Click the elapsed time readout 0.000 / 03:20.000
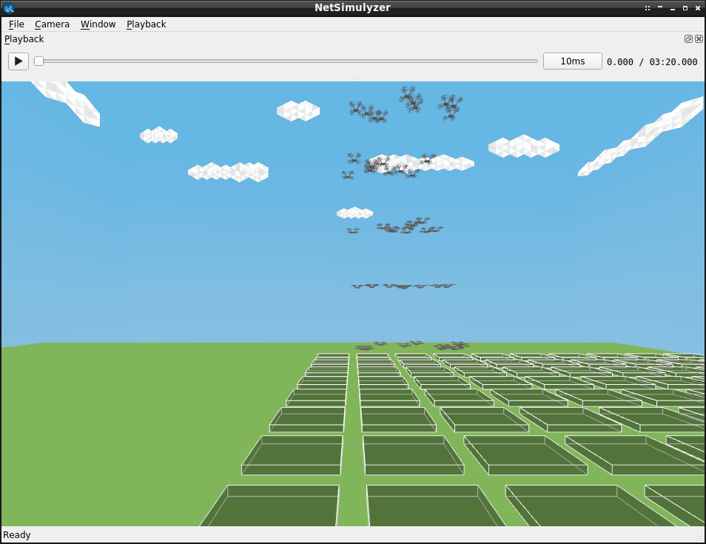The height and width of the screenshot is (544, 706). coord(652,61)
